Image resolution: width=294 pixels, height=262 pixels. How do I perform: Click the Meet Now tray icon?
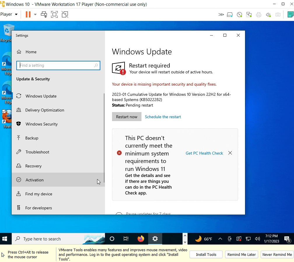point(230,239)
